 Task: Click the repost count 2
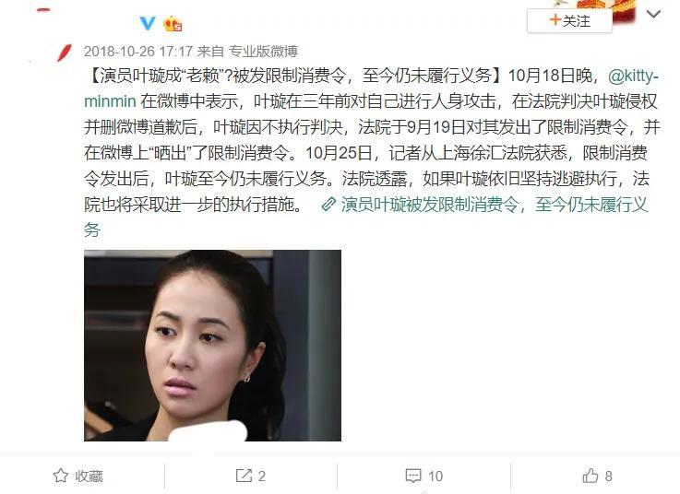coord(261,476)
